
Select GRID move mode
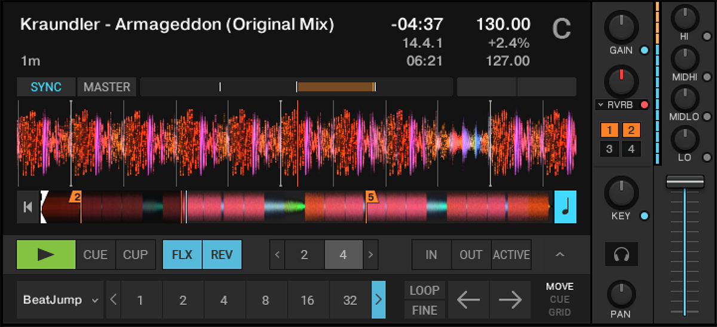tap(560, 312)
